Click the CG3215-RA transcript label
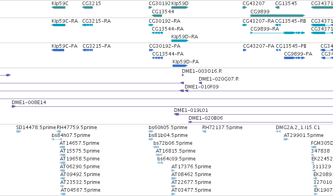 click(x=96, y=21)
